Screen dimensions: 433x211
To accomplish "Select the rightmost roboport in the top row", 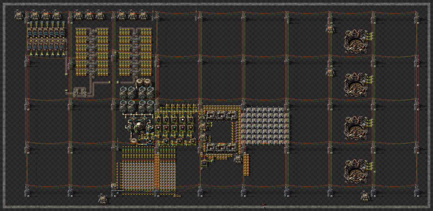I will 143,15.
